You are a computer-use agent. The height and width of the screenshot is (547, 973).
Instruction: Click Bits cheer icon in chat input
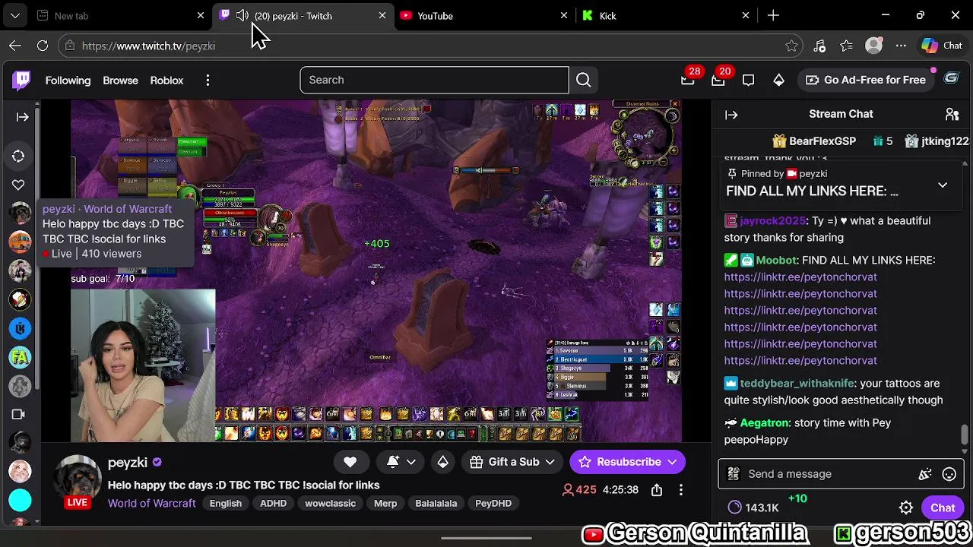[x=925, y=474]
